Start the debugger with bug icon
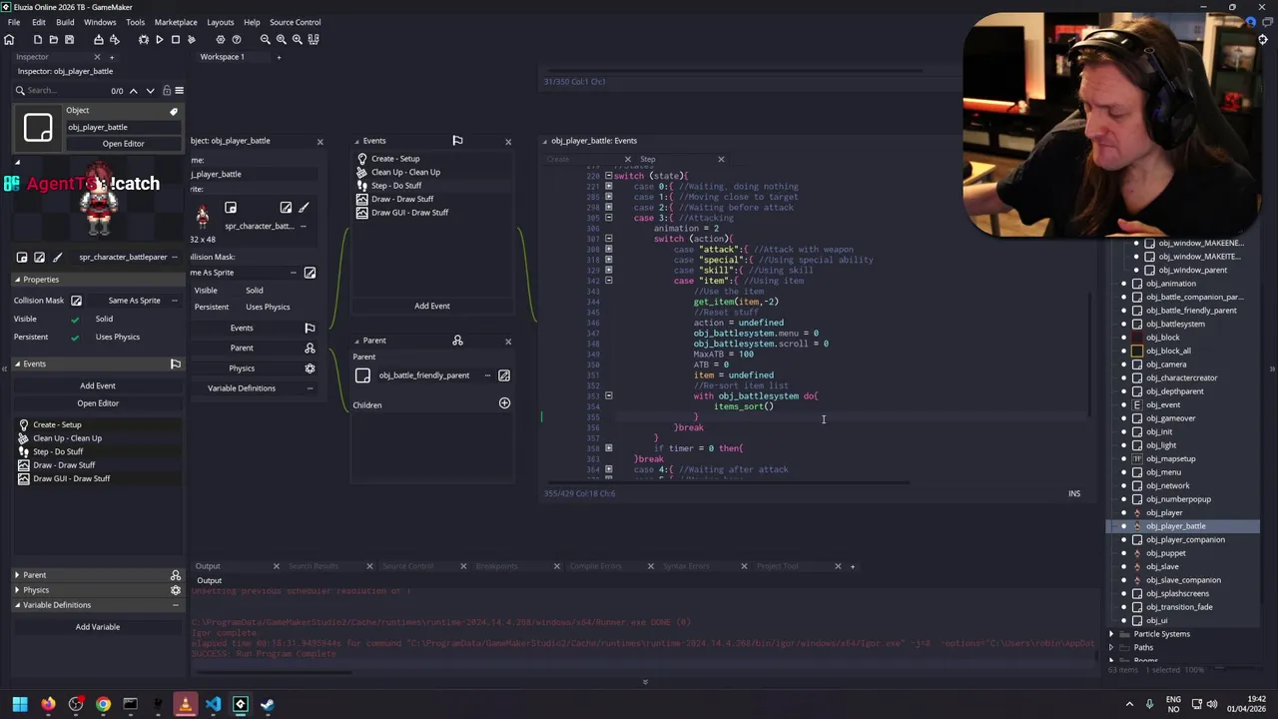1278x719 pixels. [143, 39]
